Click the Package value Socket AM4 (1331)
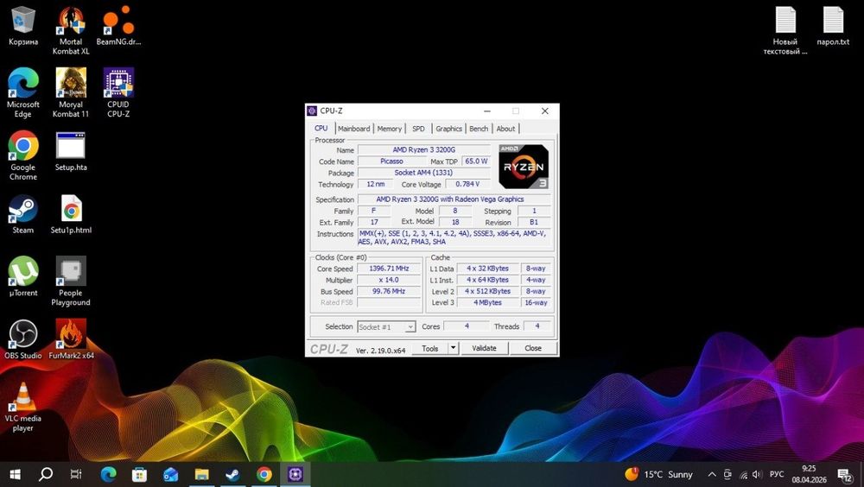The image size is (864, 487). [423, 173]
